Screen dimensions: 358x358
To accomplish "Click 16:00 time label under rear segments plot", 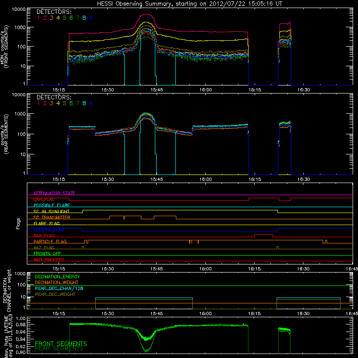I will click(x=206, y=179).
